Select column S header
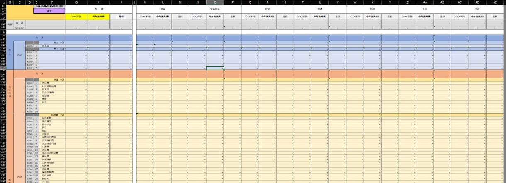This screenshot has height=183, width=506. 285,2
